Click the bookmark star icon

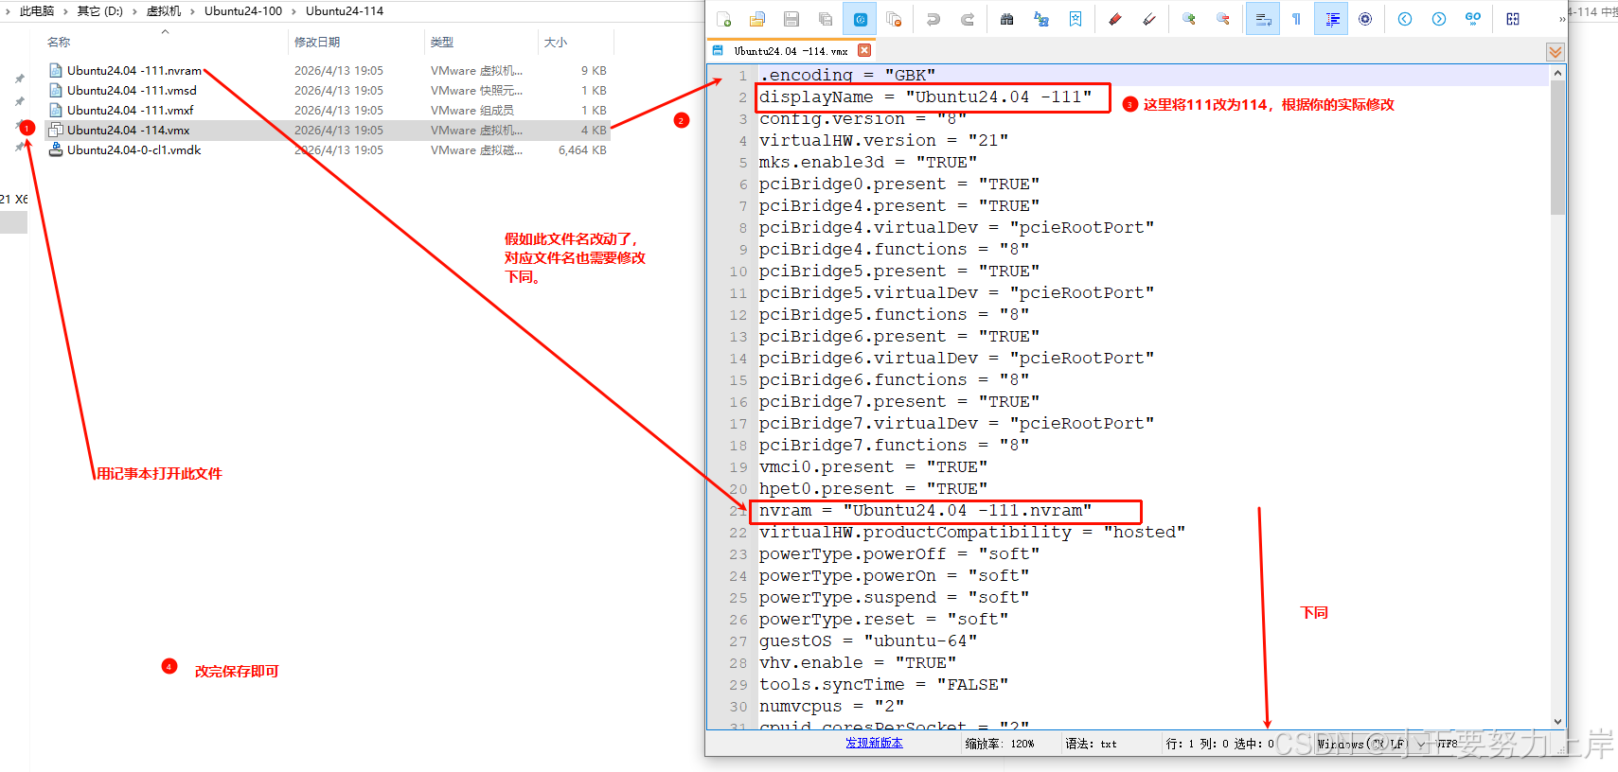point(1076,19)
